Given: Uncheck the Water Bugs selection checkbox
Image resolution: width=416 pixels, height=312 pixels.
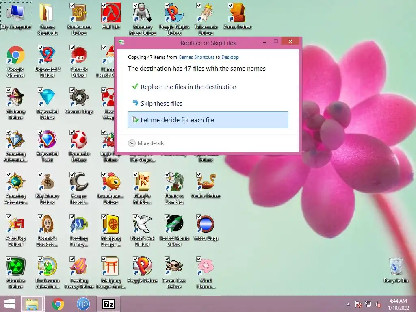Looking at the screenshot, I should (x=199, y=217).
